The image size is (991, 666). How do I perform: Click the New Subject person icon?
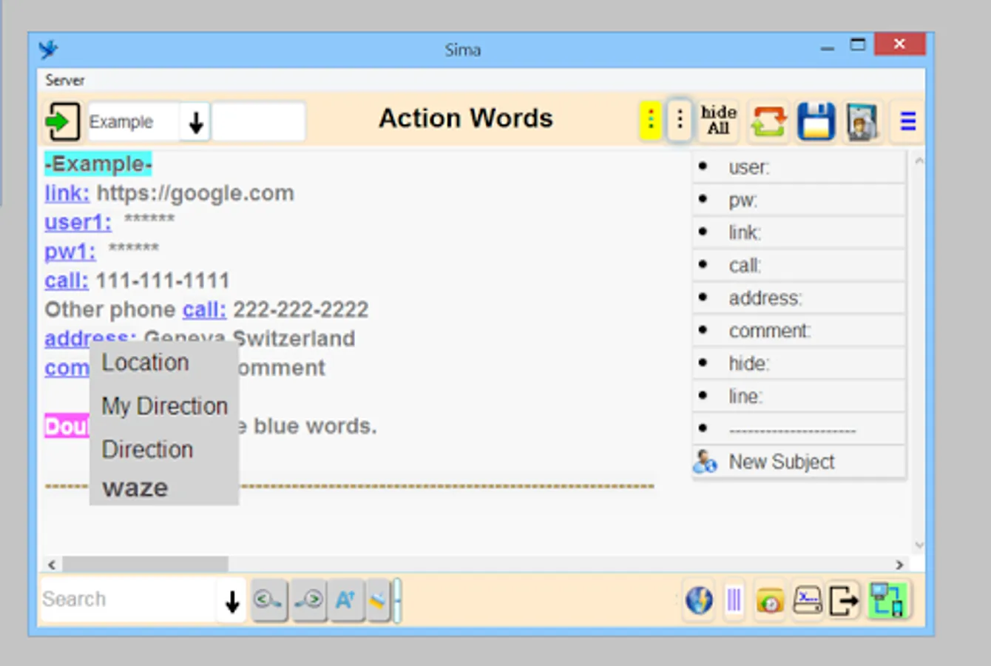pyautogui.click(x=705, y=462)
